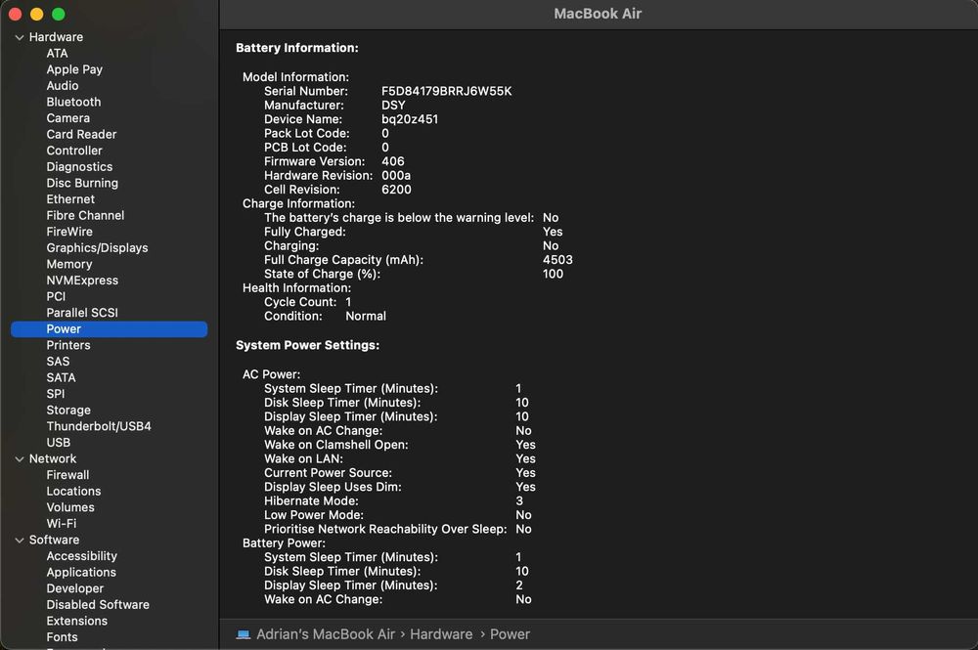Click the Hardware heading in the sidebar
This screenshot has height=650, width=978.
[56, 37]
